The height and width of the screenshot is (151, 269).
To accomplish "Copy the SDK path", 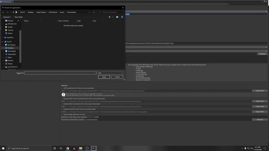I will [x=260, y=101].
